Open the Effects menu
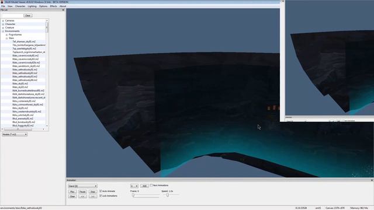This screenshot has height=210, width=374. [x=53, y=6]
